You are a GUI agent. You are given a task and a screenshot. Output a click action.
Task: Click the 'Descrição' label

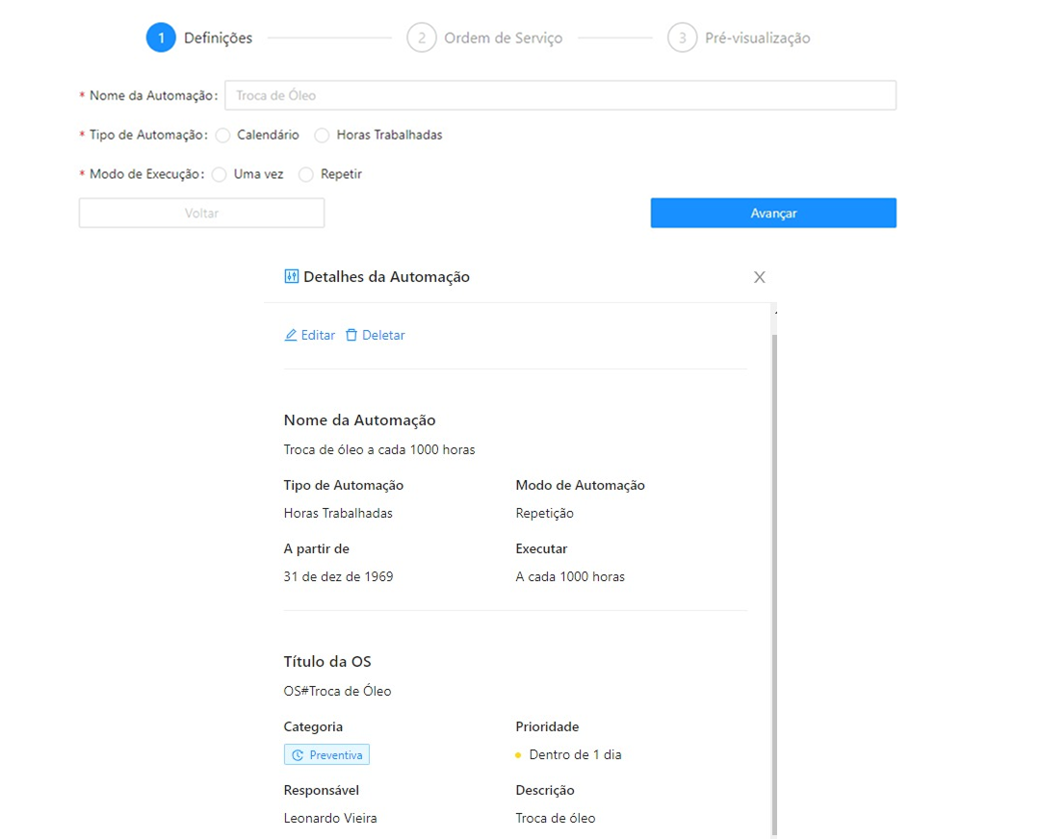545,790
